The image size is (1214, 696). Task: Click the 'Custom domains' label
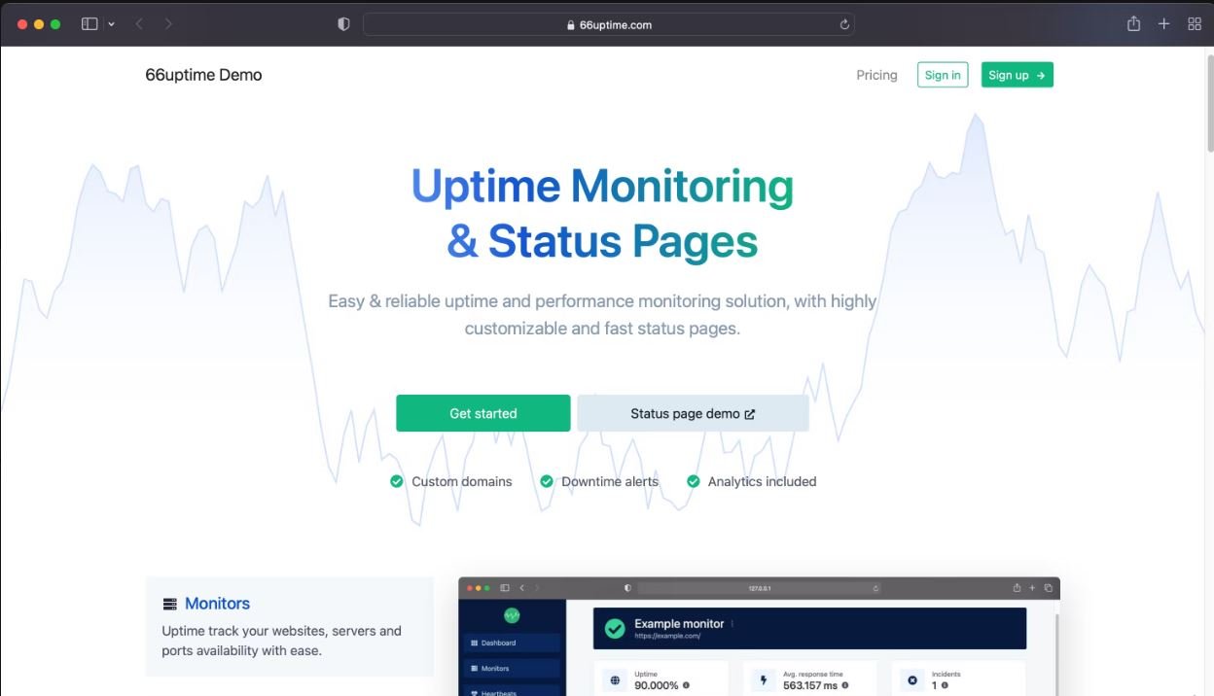(461, 481)
